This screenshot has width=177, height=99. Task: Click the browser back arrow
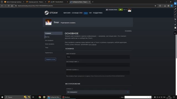click(x=2, y=6)
